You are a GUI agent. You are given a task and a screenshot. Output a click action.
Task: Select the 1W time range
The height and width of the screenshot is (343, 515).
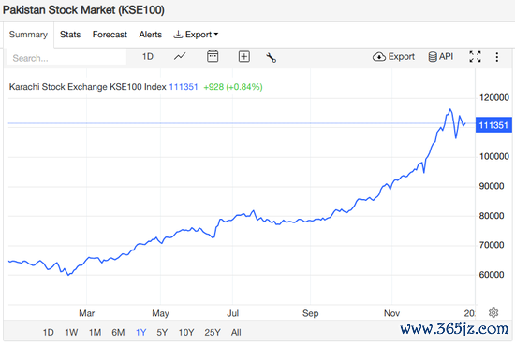point(71,332)
